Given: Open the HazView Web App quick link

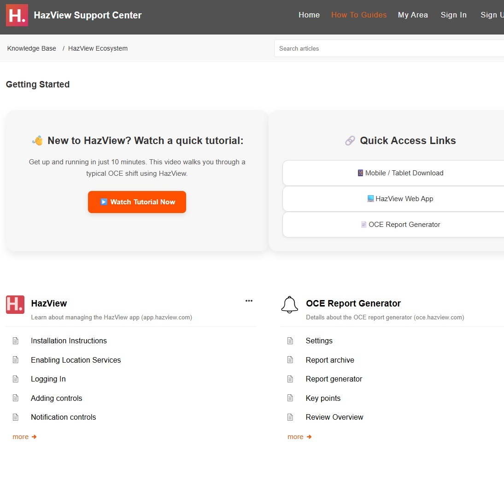Looking at the screenshot, I should pyautogui.click(x=400, y=199).
